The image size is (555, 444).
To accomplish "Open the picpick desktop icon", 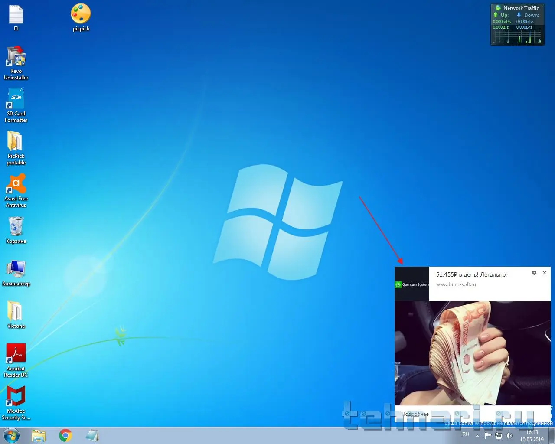I will point(81,15).
